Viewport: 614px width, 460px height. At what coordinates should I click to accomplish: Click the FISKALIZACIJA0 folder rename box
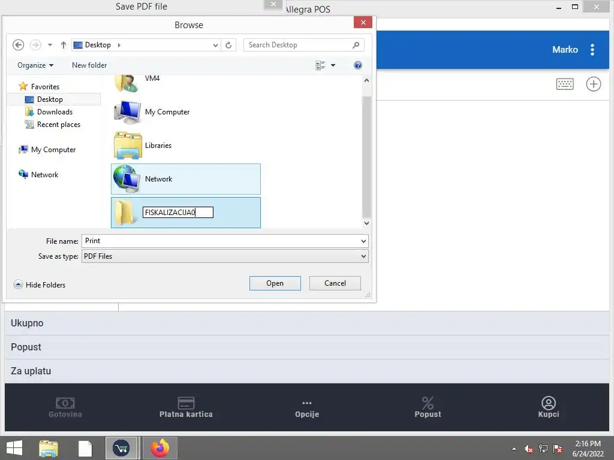point(177,213)
